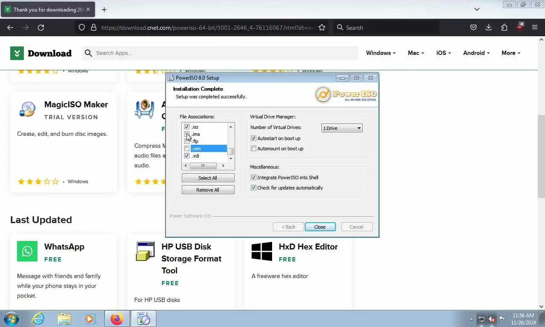Open the taskbar clock and date

pos(523,319)
